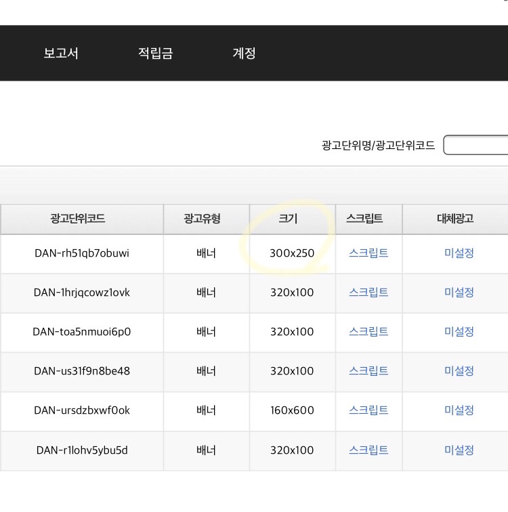Open 스크립트 link for DAN-us31f9n8be48
Viewport: 508px width, 512px height.
point(368,371)
